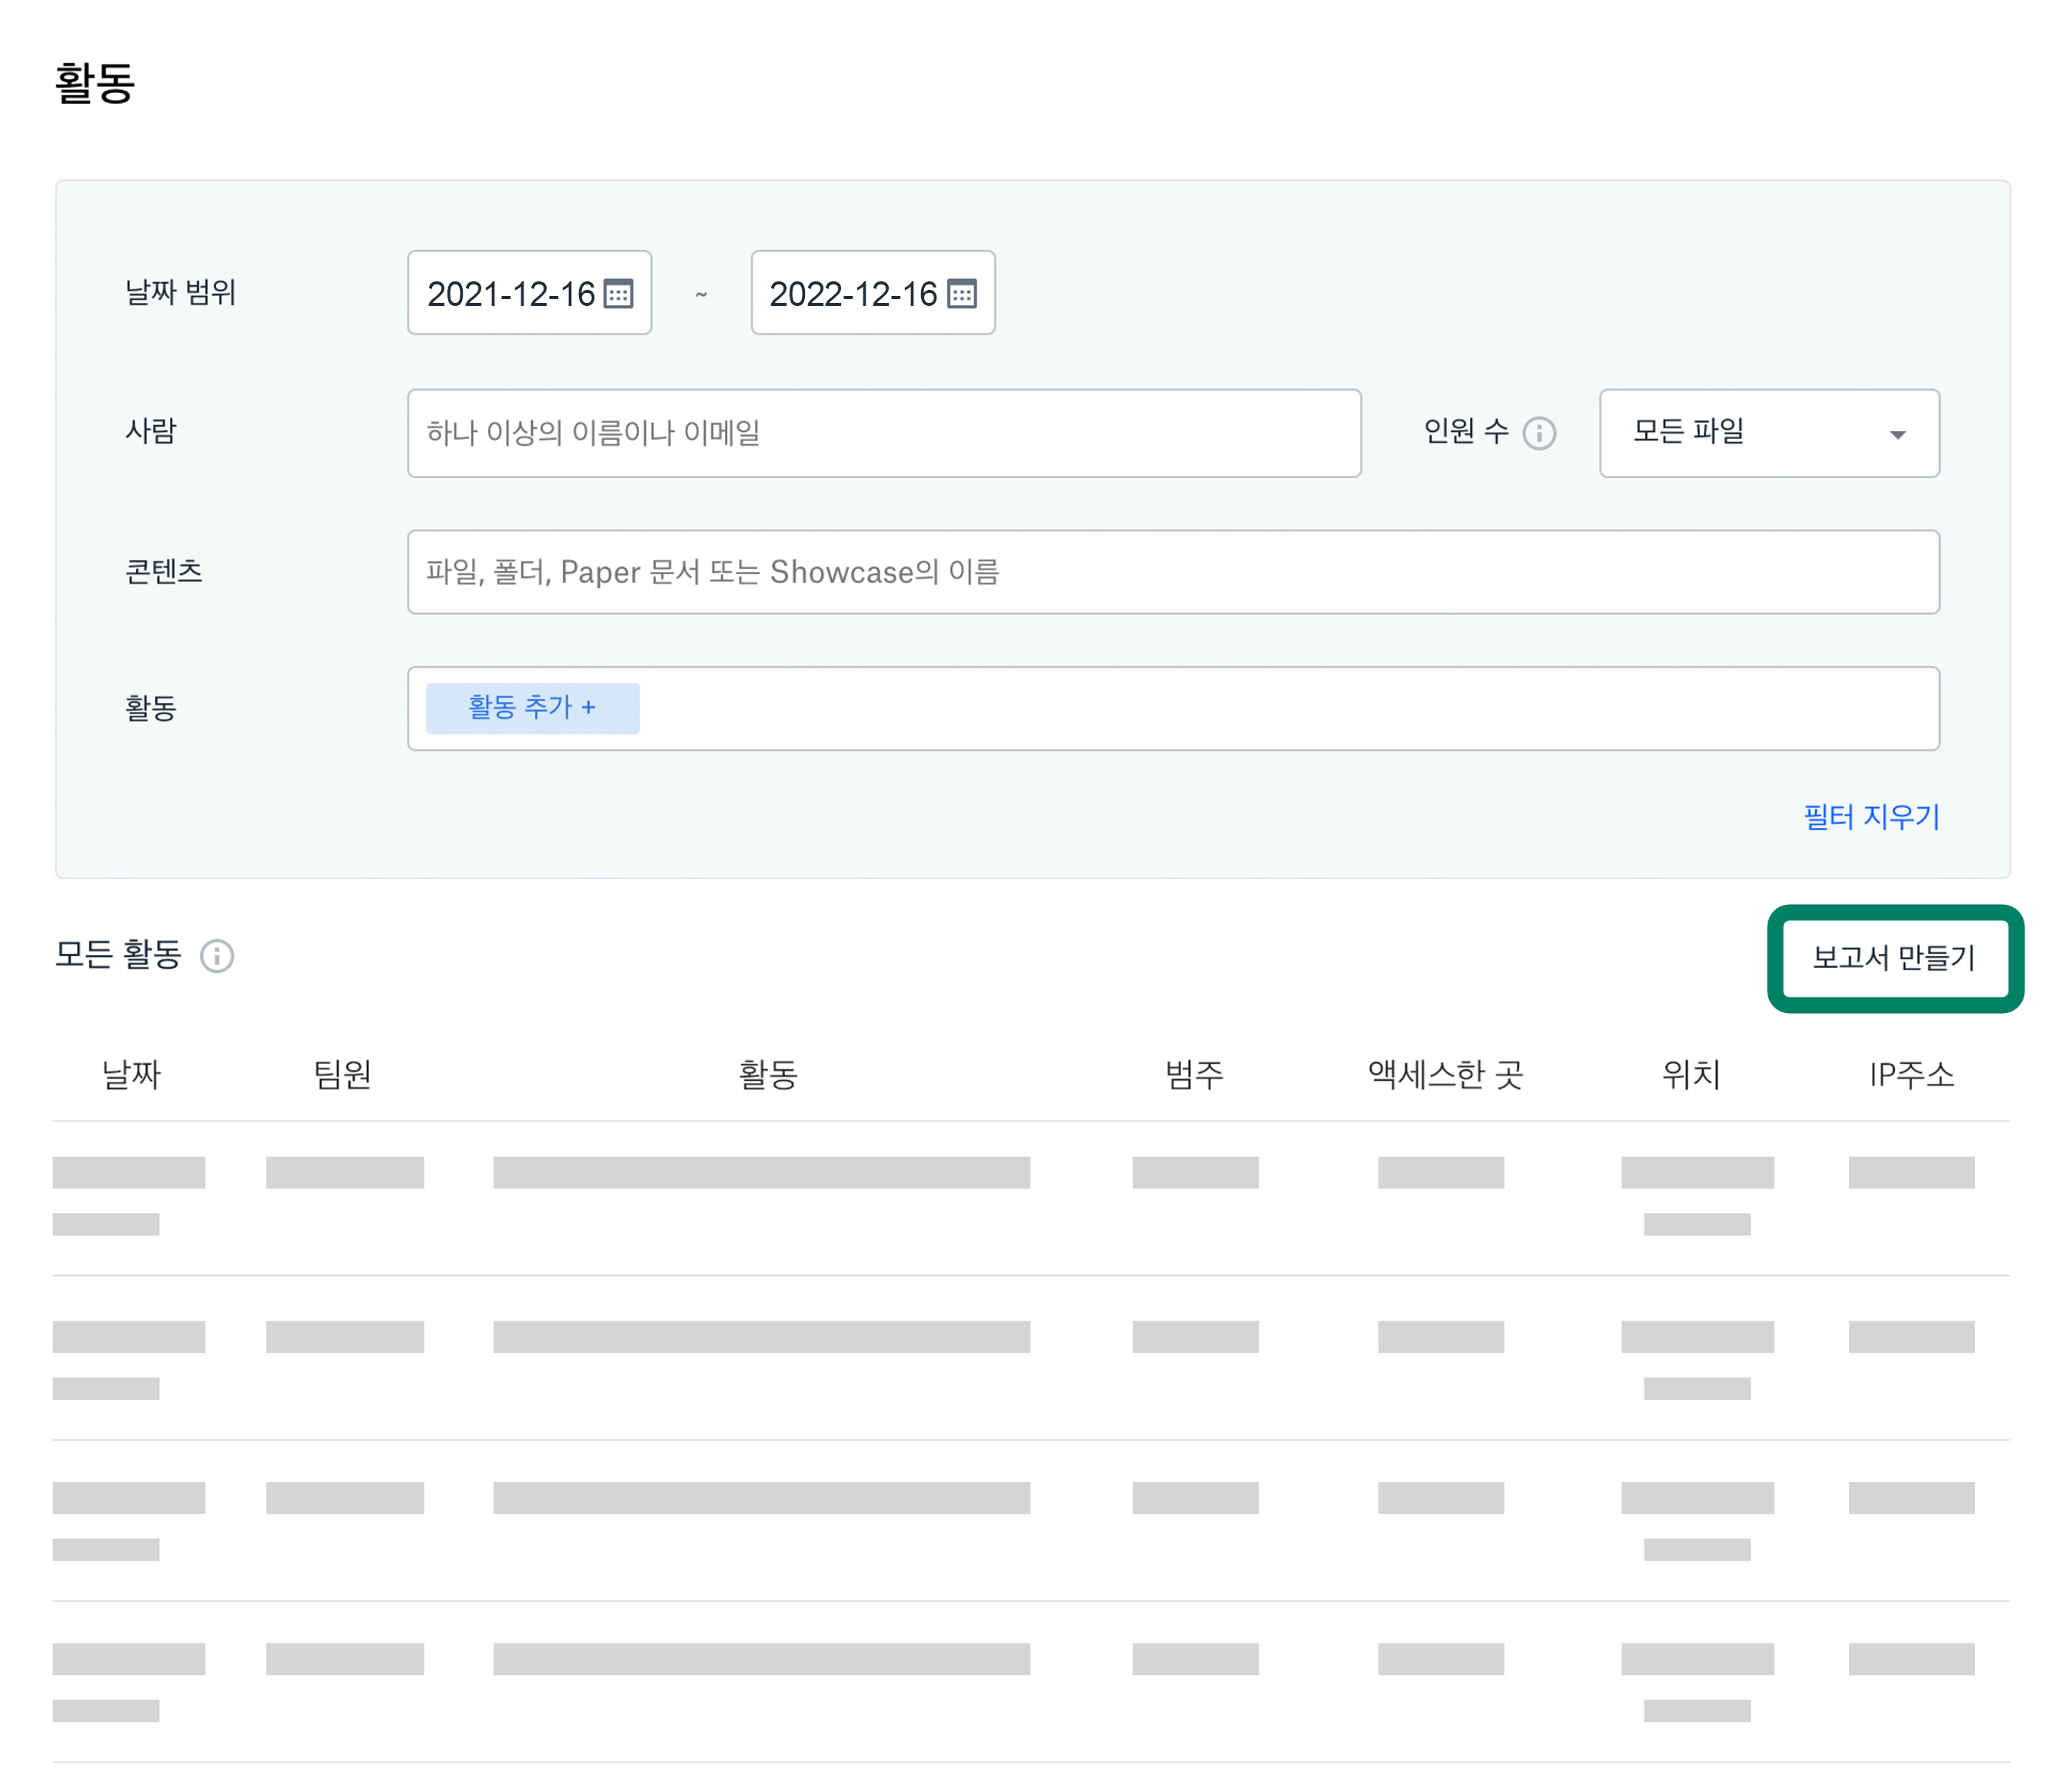Click the 범주 column header

(x=1194, y=1074)
